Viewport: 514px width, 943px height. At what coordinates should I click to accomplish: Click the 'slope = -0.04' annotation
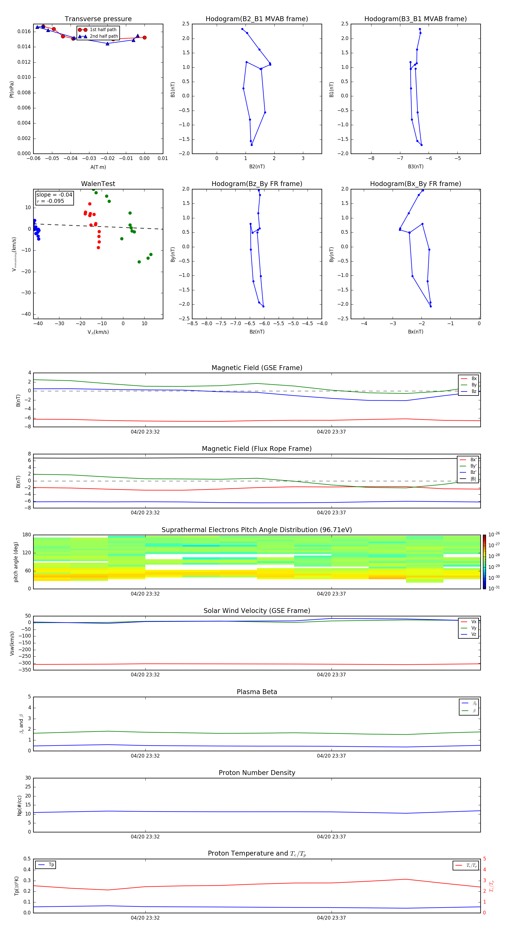[x=54, y=195]
